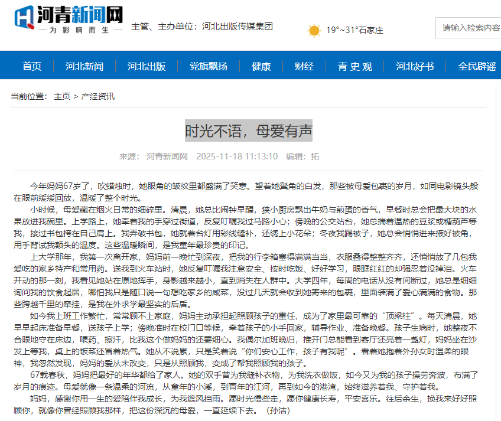Click the 19°~31°石家庄 weather text

pyautogui.click(x=353, y=30)
